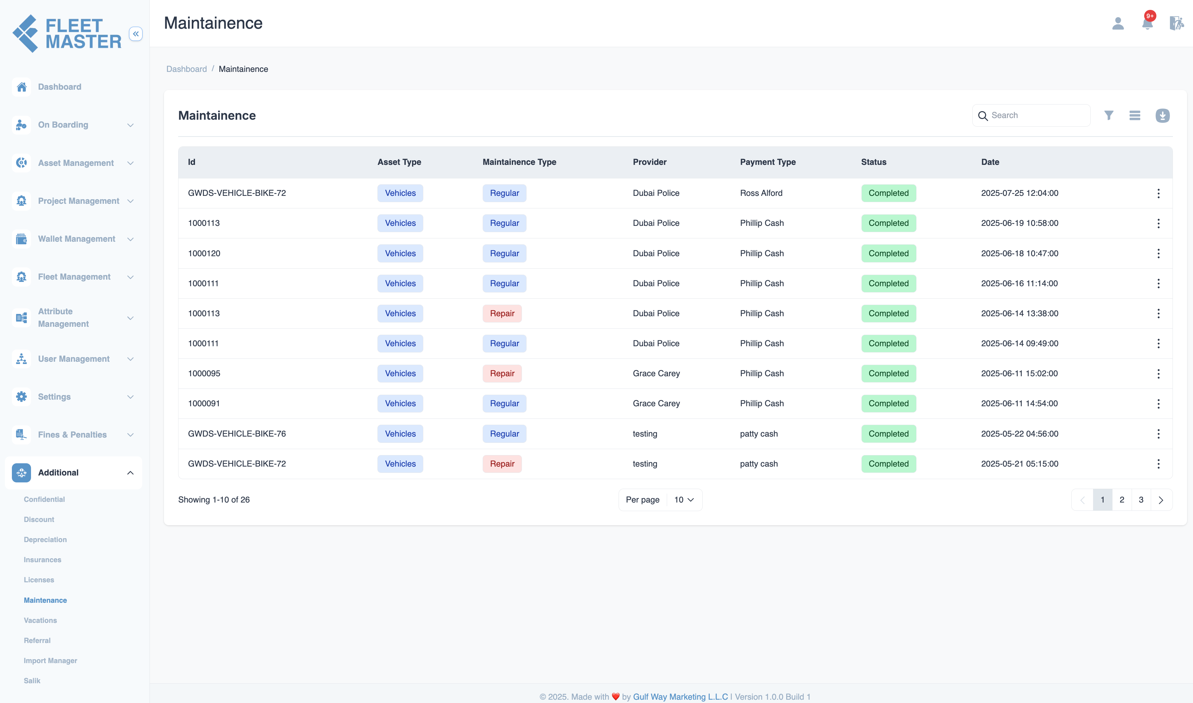Viewport: 1193px width, 703px height.
Task: Click the User Management sidebar icon
Action: (21, 359)
